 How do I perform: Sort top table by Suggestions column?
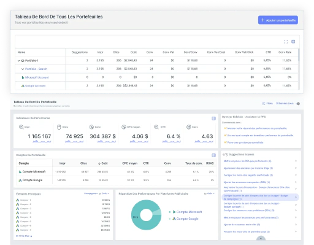[x=80, y=52]
